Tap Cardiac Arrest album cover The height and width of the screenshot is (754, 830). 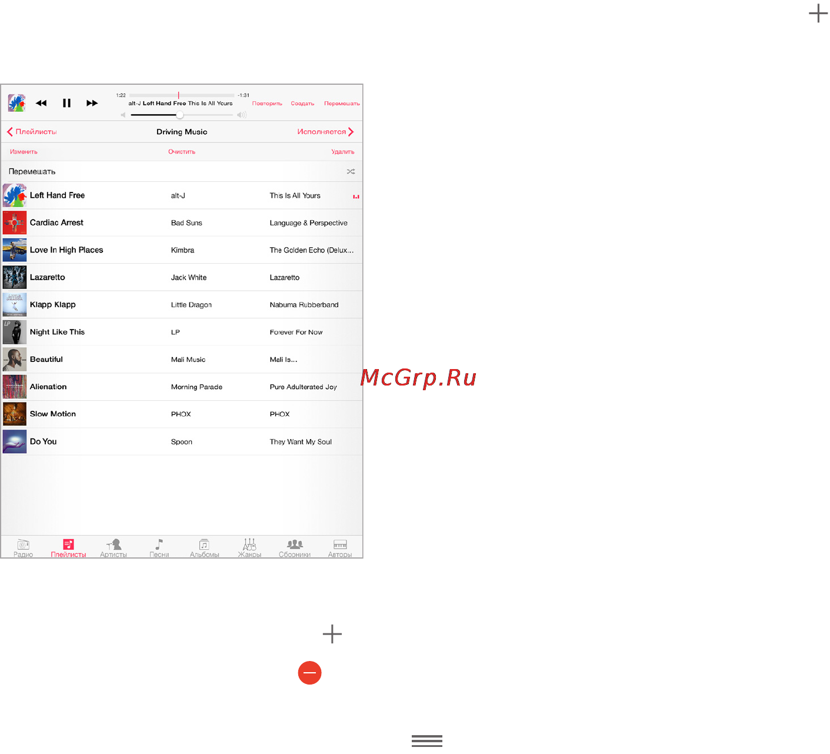click(15, 222)
